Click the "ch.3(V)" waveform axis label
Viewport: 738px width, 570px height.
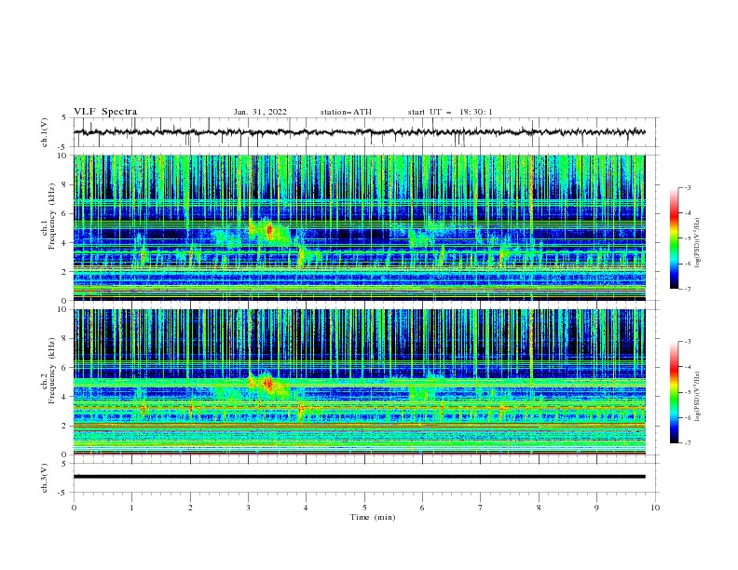[45, 478]
